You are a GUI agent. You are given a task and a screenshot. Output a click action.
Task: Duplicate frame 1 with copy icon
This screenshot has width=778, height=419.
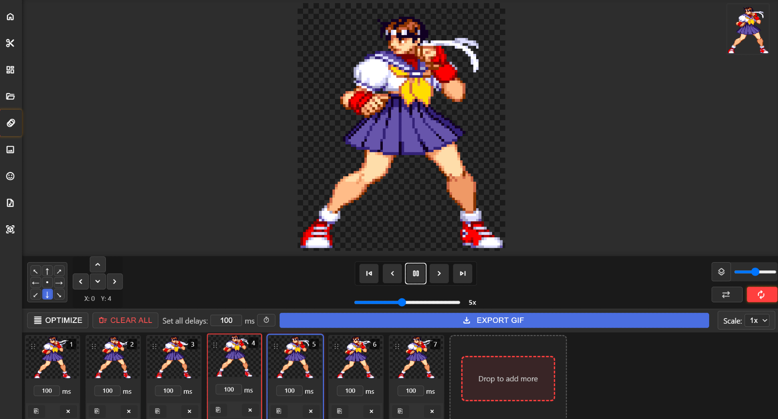click(x=36, y=411)
